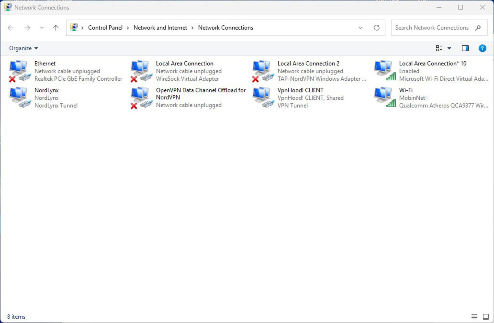Click the MobinNet network name
This screenshot has height=323, width=494.
coord(412,98)
